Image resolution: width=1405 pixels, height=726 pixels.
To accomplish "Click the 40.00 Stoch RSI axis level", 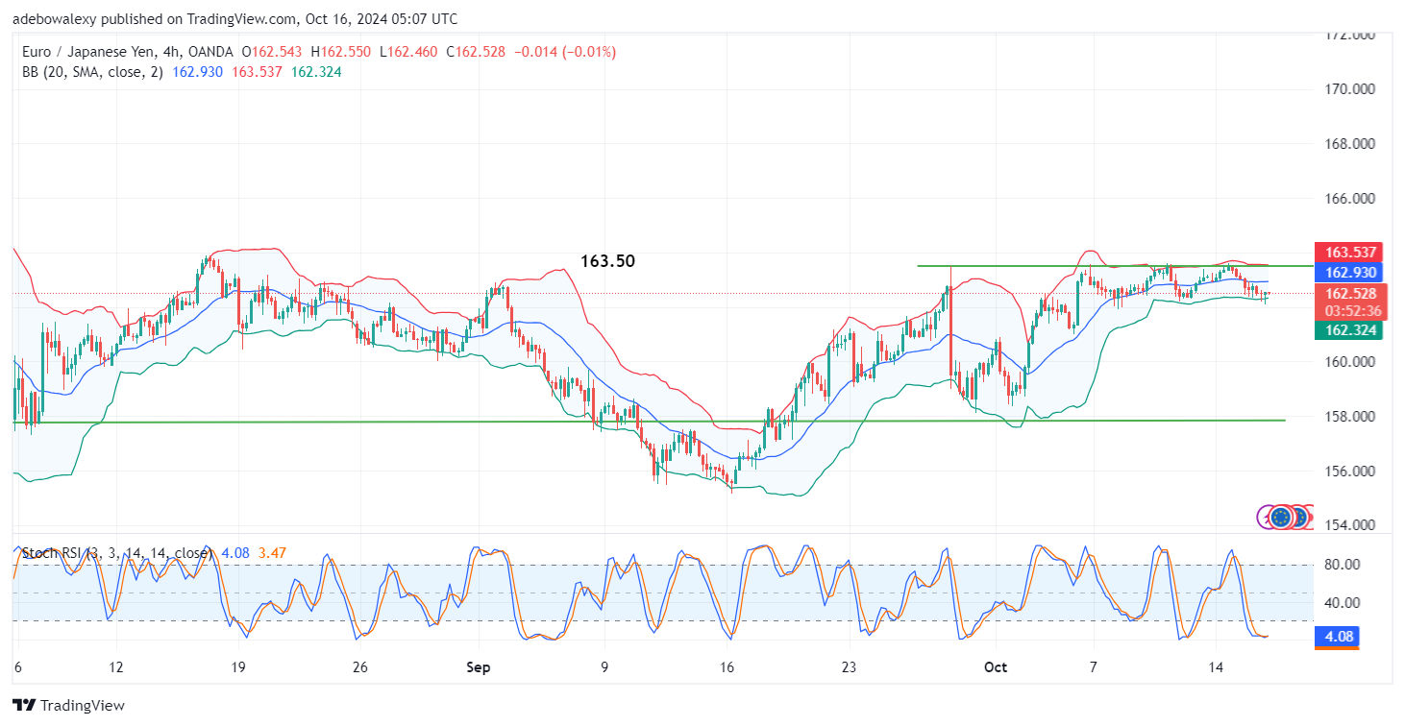I will [1343, 603].
